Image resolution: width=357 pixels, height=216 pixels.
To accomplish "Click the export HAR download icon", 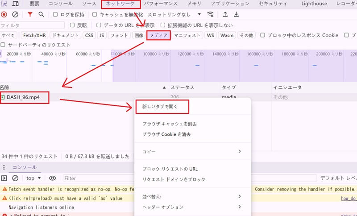I will 236,15.
